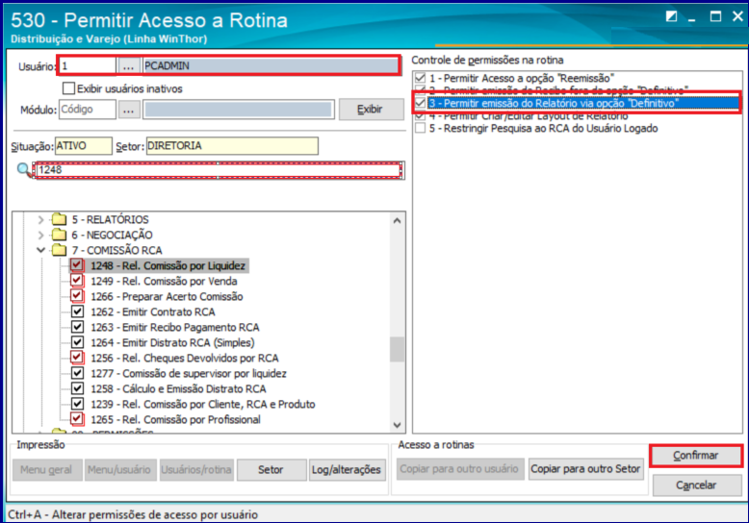This screenshot has width=749, height=523.
Task: Toggle checkbox for routine 1239 Cliente RCA Produto
Action: tap(77, 404)
